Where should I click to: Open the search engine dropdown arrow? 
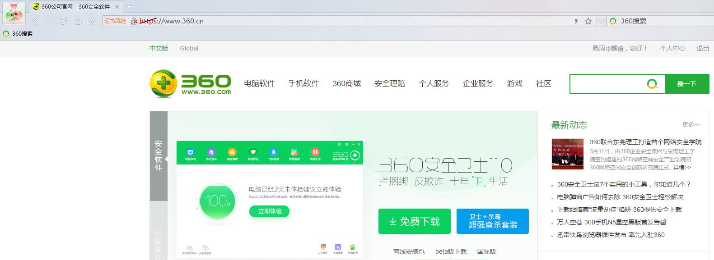(601, 21)
